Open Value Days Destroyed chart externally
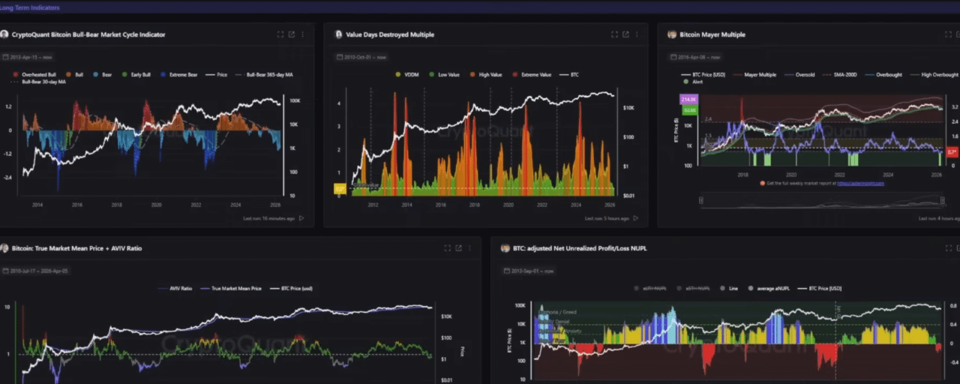Image resolution: width=960 pixels, height=384 pixels. (x=625, y=34)
